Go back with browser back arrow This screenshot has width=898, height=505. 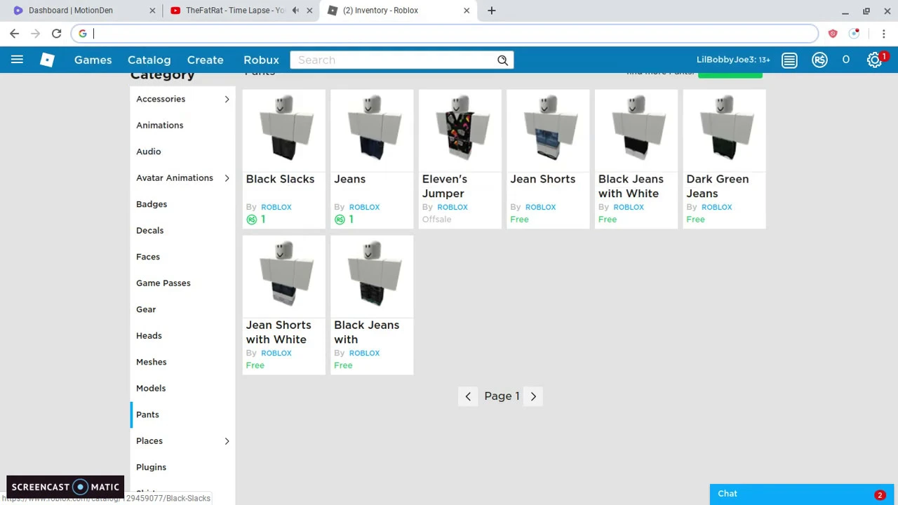[15, 34]
